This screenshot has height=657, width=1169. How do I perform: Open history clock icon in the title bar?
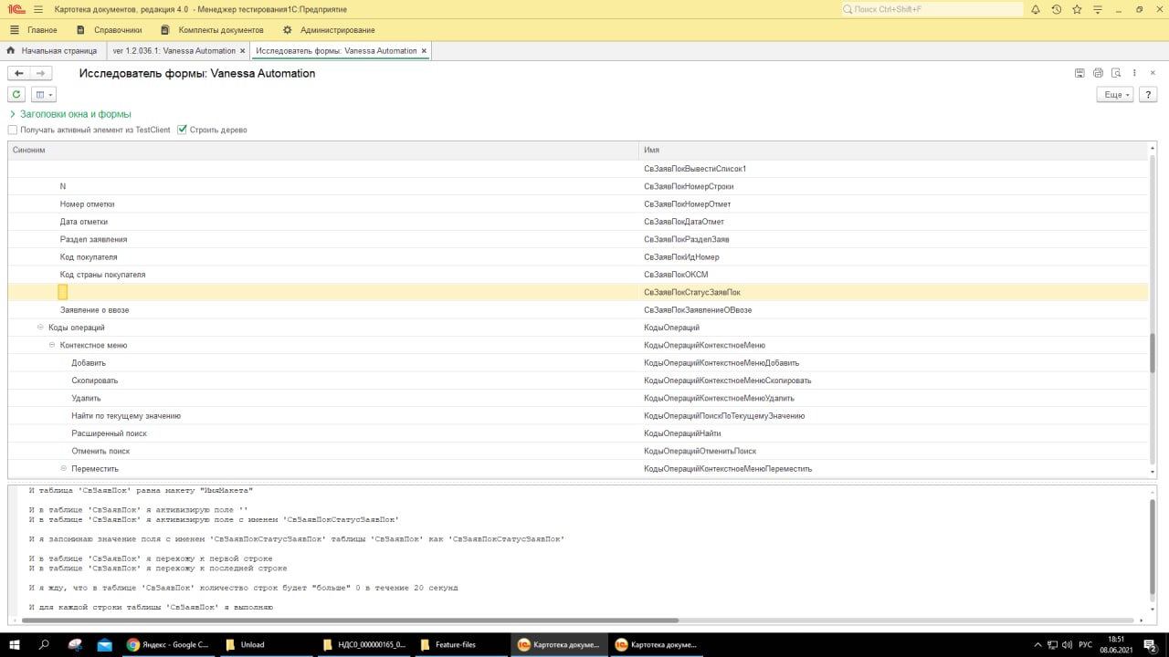(1057, 9)
